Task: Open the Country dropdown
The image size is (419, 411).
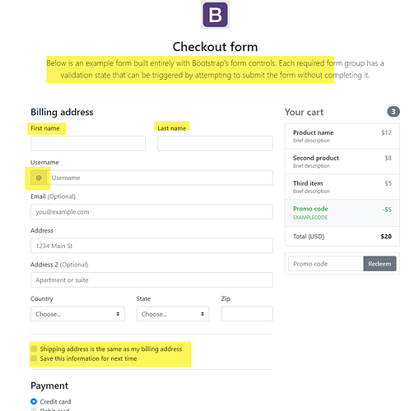Action: tap(77, 314)
